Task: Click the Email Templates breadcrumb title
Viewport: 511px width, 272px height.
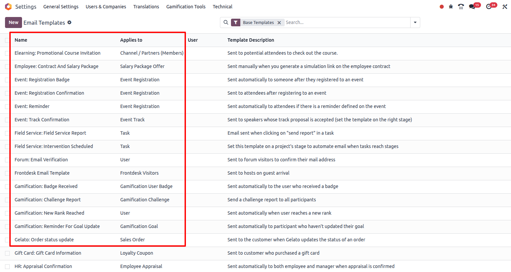Action: coord(44,23)
